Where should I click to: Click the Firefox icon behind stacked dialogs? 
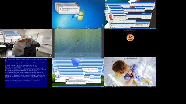[110, 17]
